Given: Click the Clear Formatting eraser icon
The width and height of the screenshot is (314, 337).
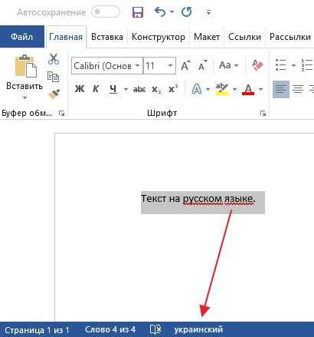Looking at the screenshot, I should click(x=257, y=65).
